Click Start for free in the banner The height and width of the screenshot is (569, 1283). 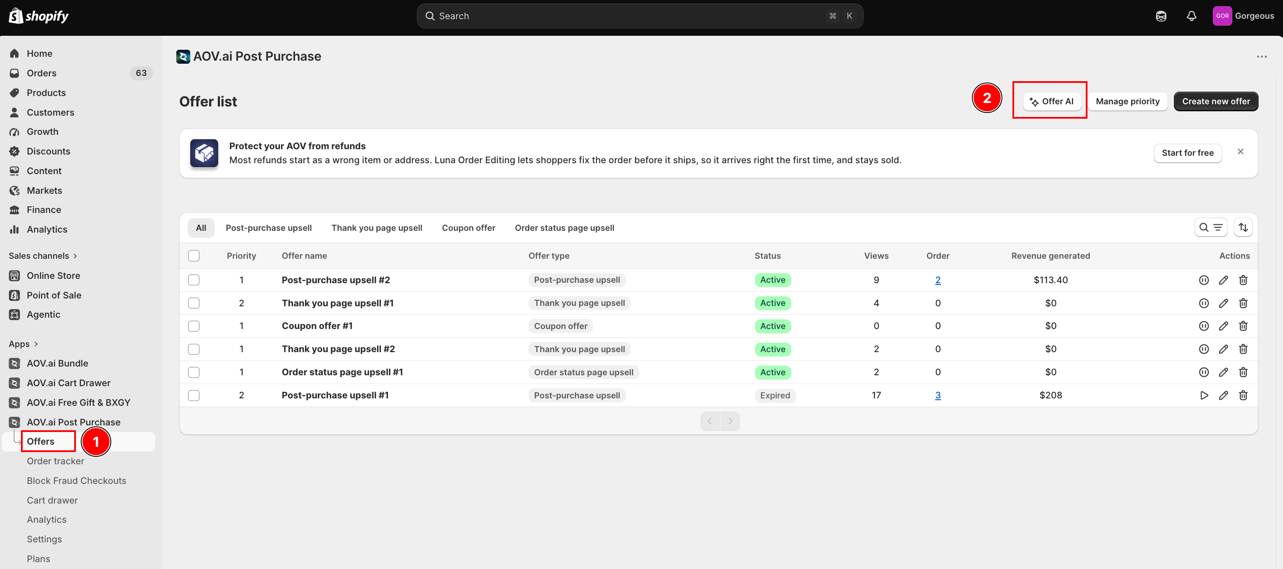[1187, 153]
